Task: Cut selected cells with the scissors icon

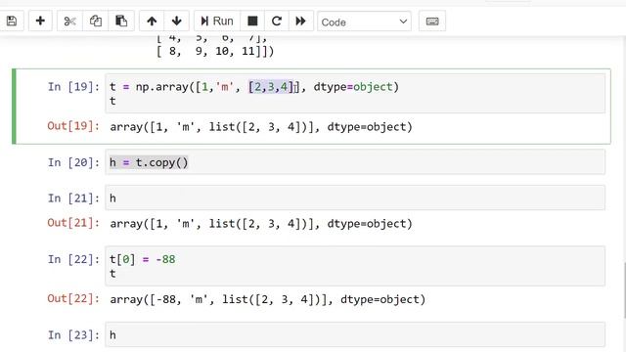Action: 69,22
